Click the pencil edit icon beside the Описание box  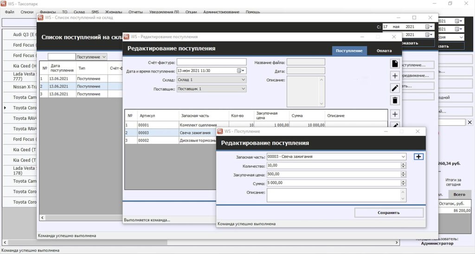click(395, 88)
